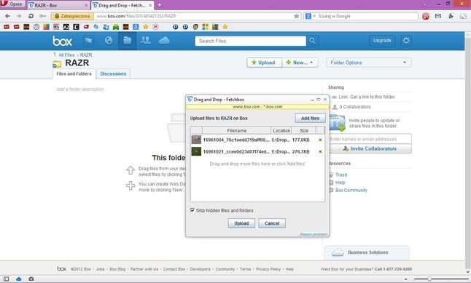Click Get a link to this folder

point(373,97)
